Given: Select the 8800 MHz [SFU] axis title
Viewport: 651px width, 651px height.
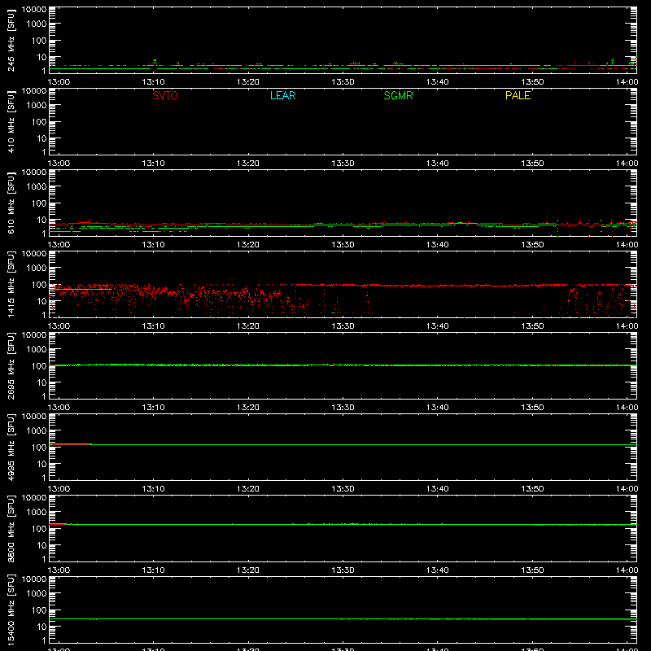Looking at the screenshot, I should [x=11, y=528].
